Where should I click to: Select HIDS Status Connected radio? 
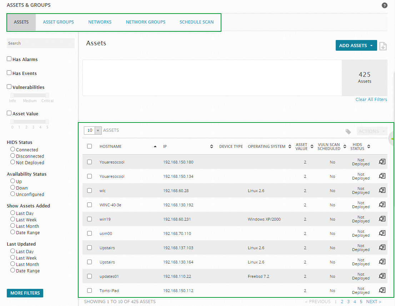(x=12, y=149)
